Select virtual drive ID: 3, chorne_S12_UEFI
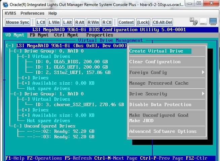 [x=80, y=104]
